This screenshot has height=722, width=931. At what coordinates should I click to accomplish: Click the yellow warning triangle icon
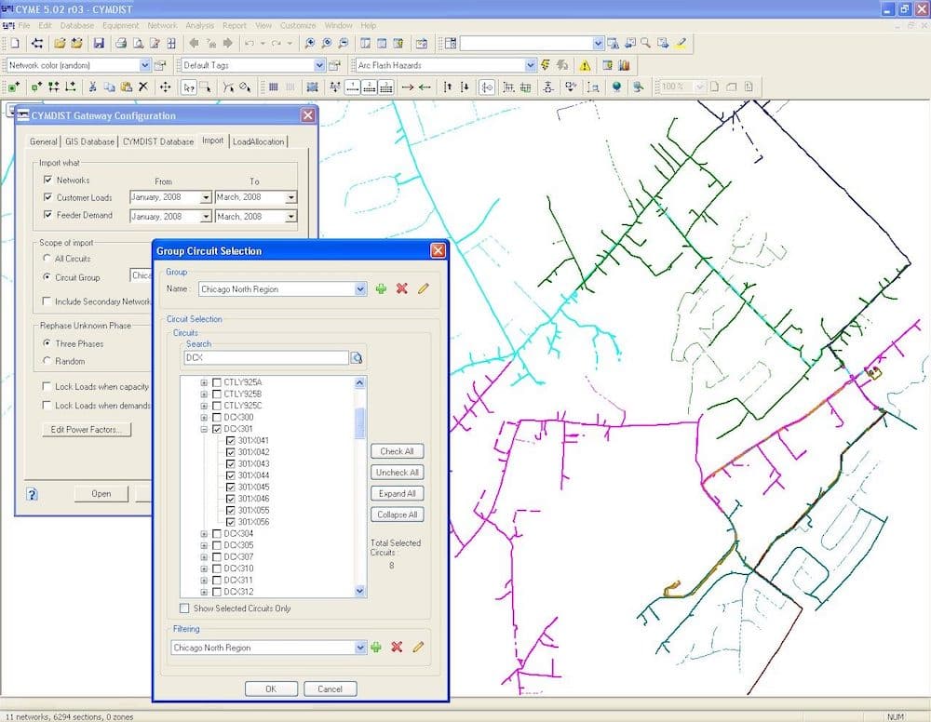(x=585, y=65)
